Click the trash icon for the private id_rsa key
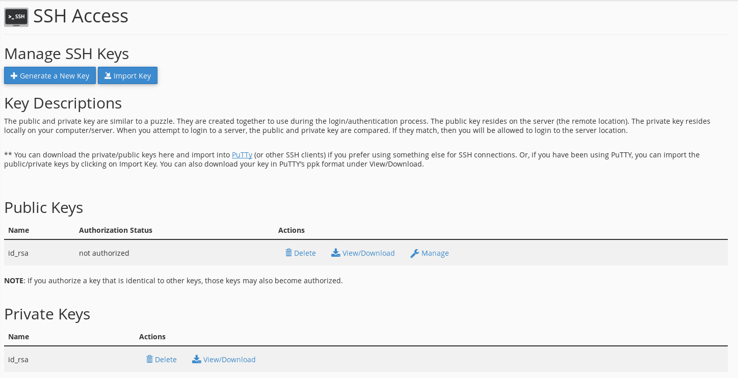Viewport: 738px width, 378px height. pos(149,359)
